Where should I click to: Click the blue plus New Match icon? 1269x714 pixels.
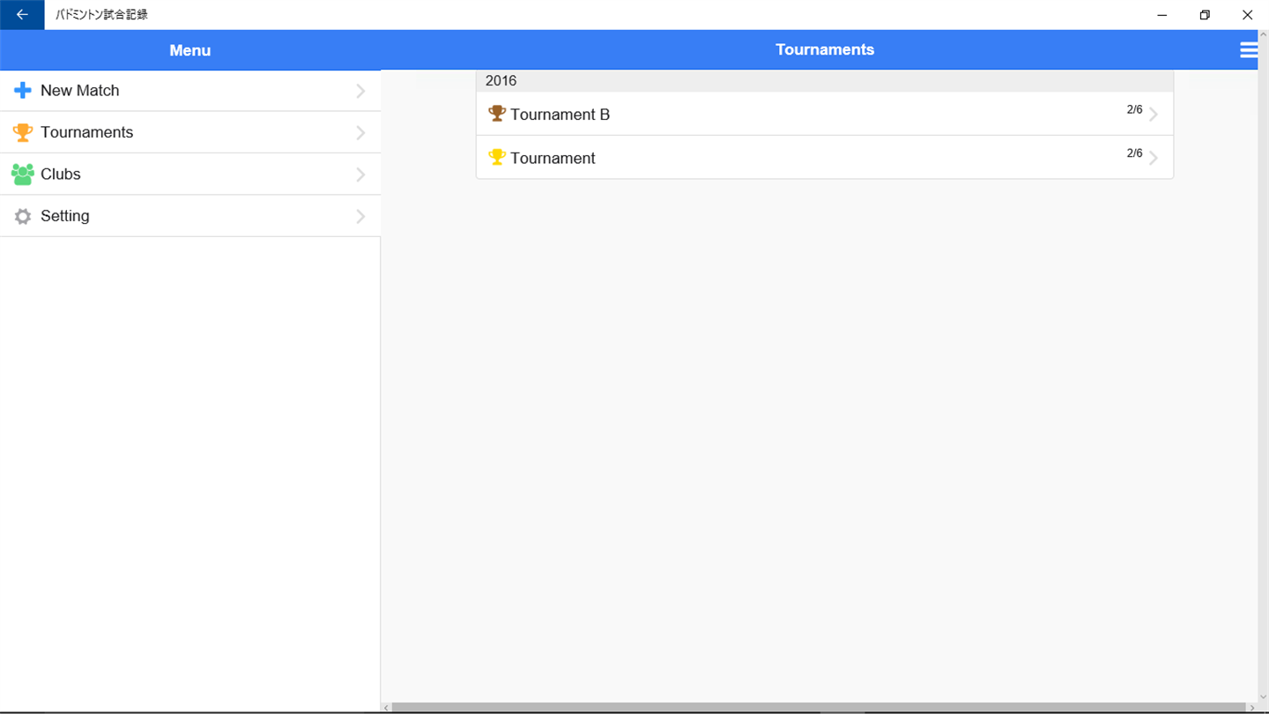[x=23, y=91]
